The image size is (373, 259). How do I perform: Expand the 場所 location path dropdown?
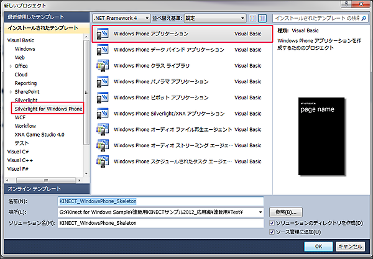coord(259,212)
